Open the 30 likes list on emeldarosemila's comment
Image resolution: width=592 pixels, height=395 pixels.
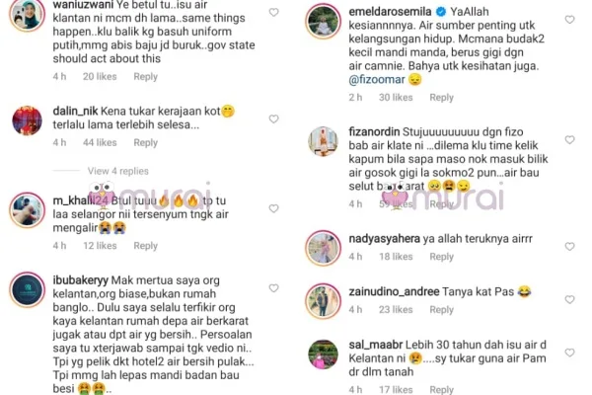point(396,98)
